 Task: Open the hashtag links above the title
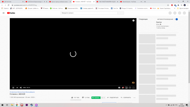[22, 92]
